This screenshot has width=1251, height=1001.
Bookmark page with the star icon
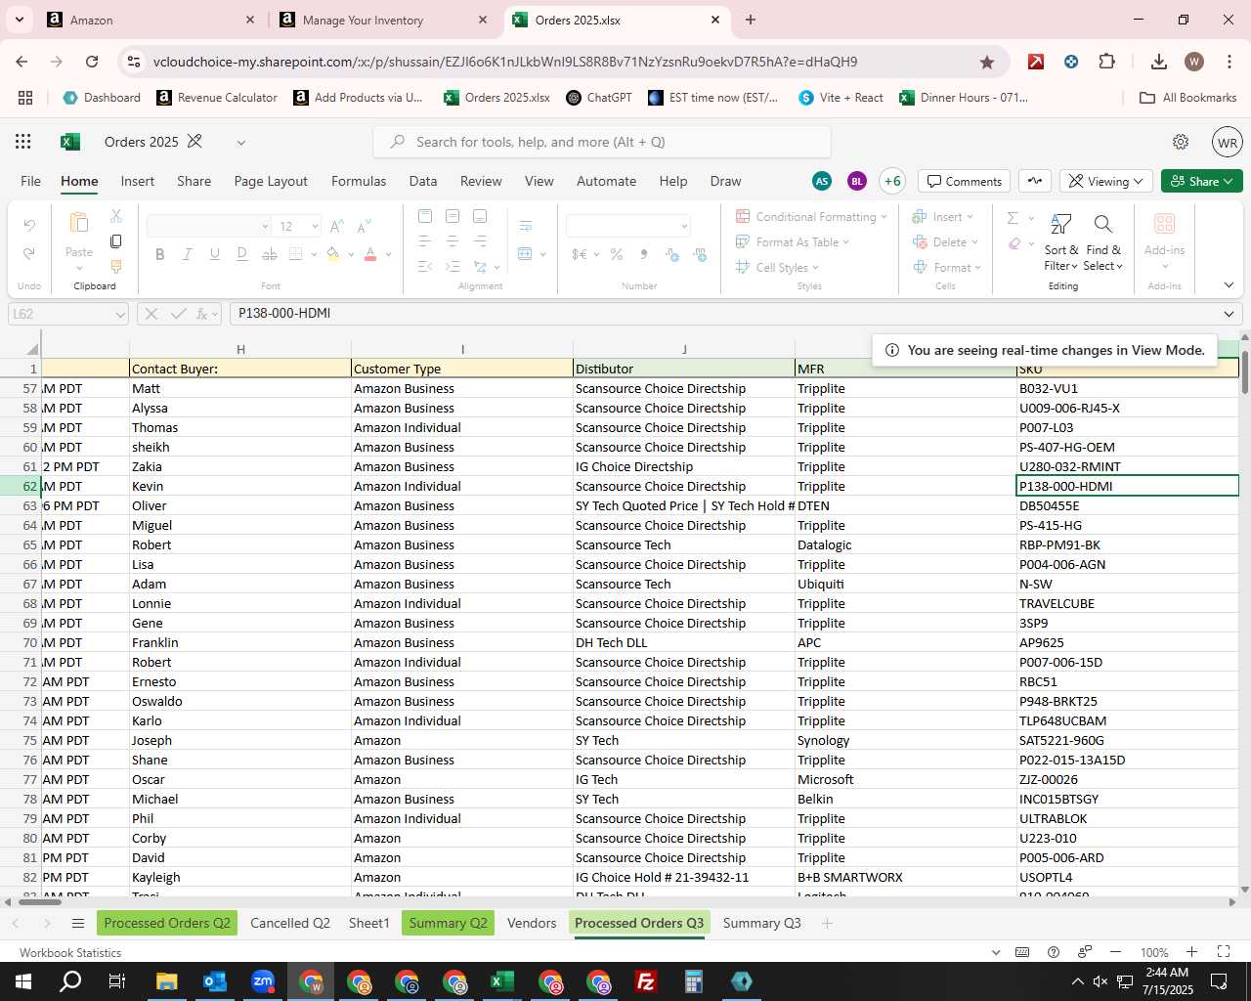pyautogui.click(x=987, y=62)
